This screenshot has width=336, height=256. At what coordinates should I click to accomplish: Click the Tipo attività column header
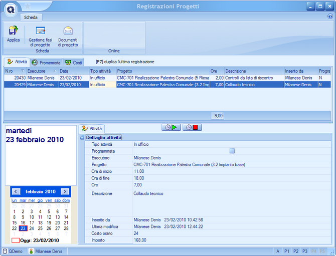(103, 71)
